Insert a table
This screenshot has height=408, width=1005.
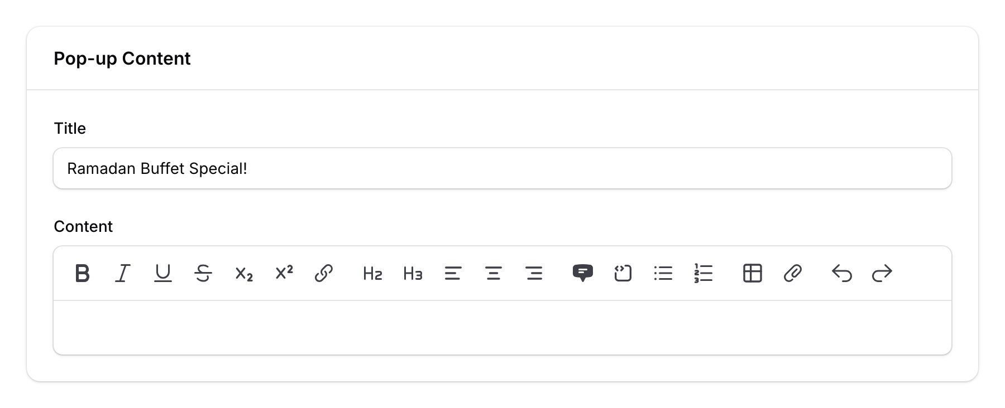point(753,273)
